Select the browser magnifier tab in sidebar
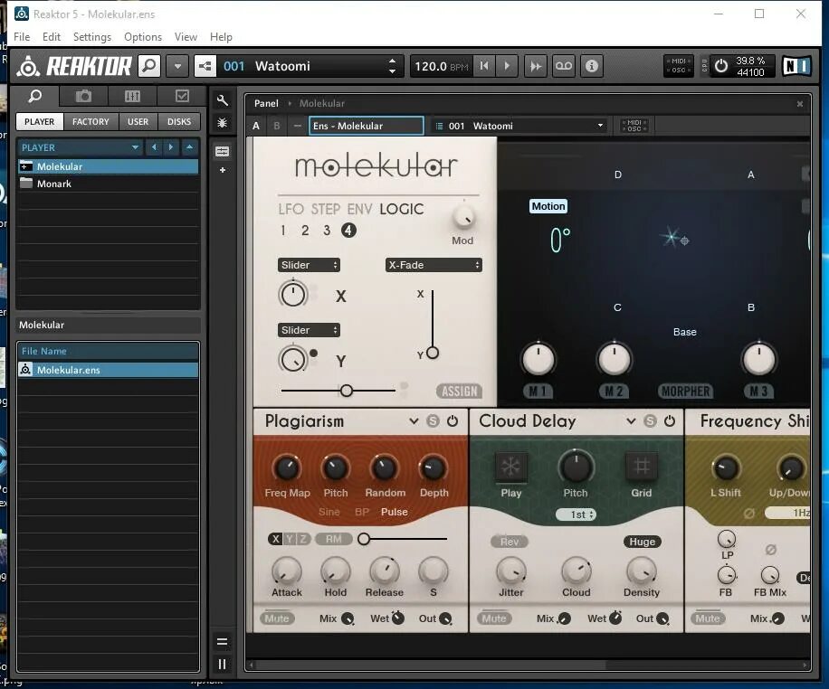 tap(35, 96)
